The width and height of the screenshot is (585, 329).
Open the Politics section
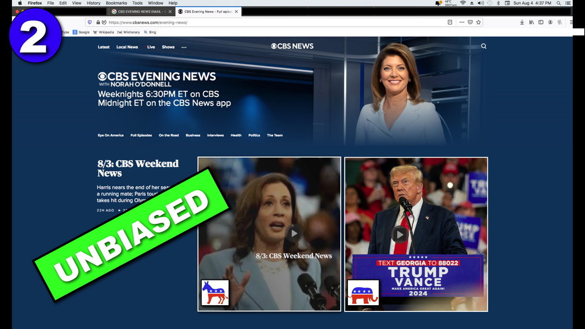pos(254,135)
